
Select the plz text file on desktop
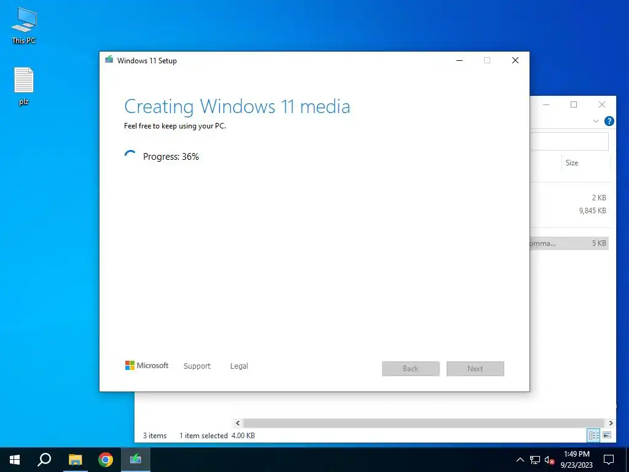pos(24,86)
